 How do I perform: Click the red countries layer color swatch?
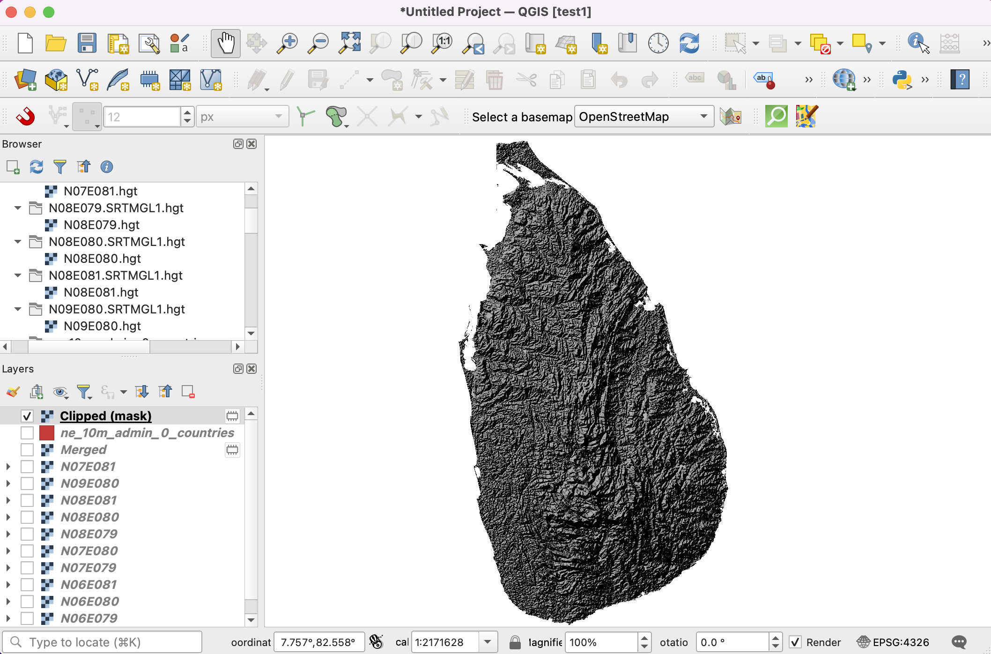point(47,433)
